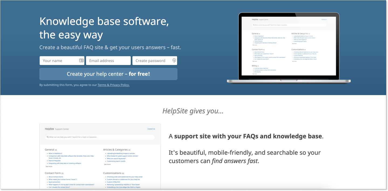Open "What is HelpSite.io?" in the large preview
Viewport: 388px width, 191px height.
(55, 153)
